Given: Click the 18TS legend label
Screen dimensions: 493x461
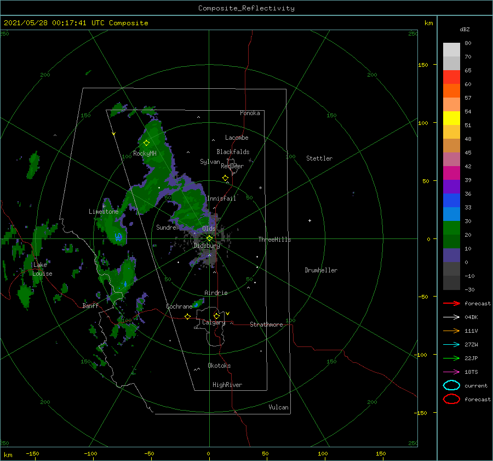Looking at the screenshot, I should coord(471,372).
